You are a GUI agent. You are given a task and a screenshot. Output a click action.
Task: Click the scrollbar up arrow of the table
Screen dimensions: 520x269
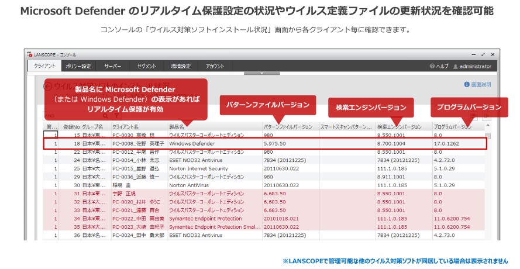point(487,126)
